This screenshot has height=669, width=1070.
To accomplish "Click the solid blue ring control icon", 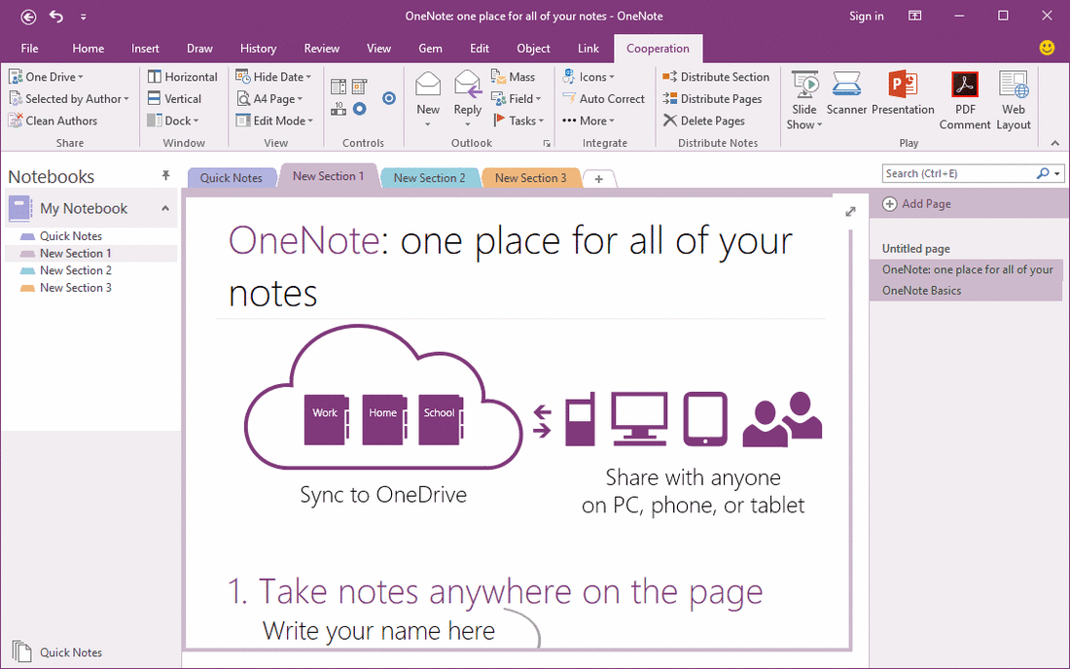I will pyautogui.click(x=360, y=109).
